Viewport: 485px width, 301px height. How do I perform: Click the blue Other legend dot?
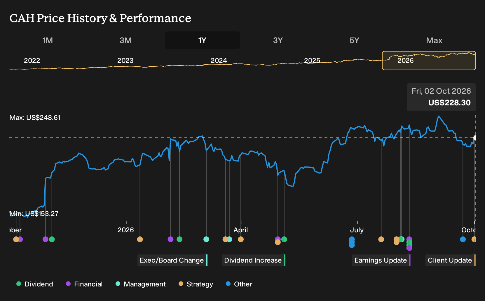tap(228, 284)
